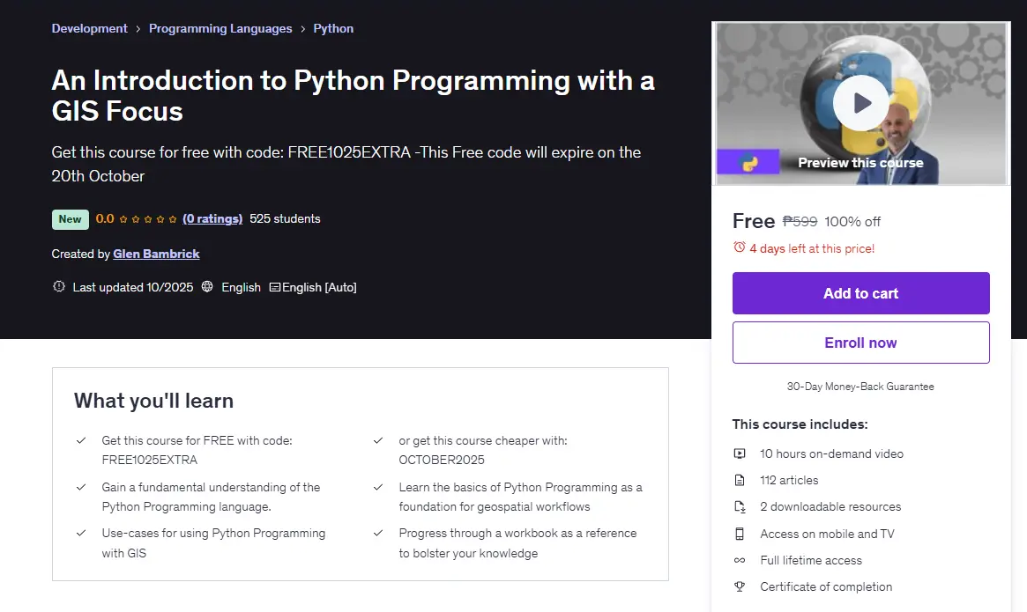
Task: Click the '10 hours on-demand video' text
Action: [832, 453]
